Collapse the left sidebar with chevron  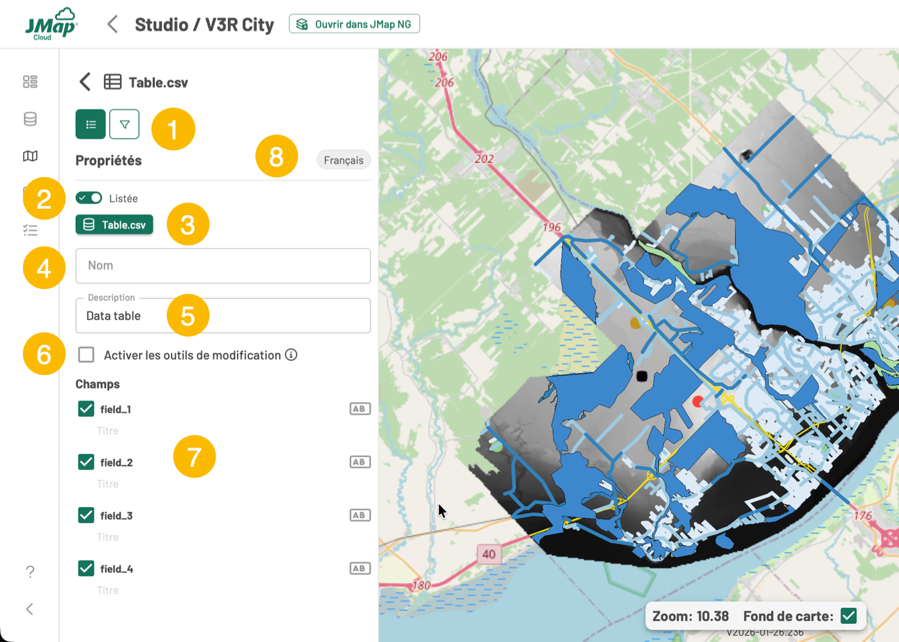[30, 609]
